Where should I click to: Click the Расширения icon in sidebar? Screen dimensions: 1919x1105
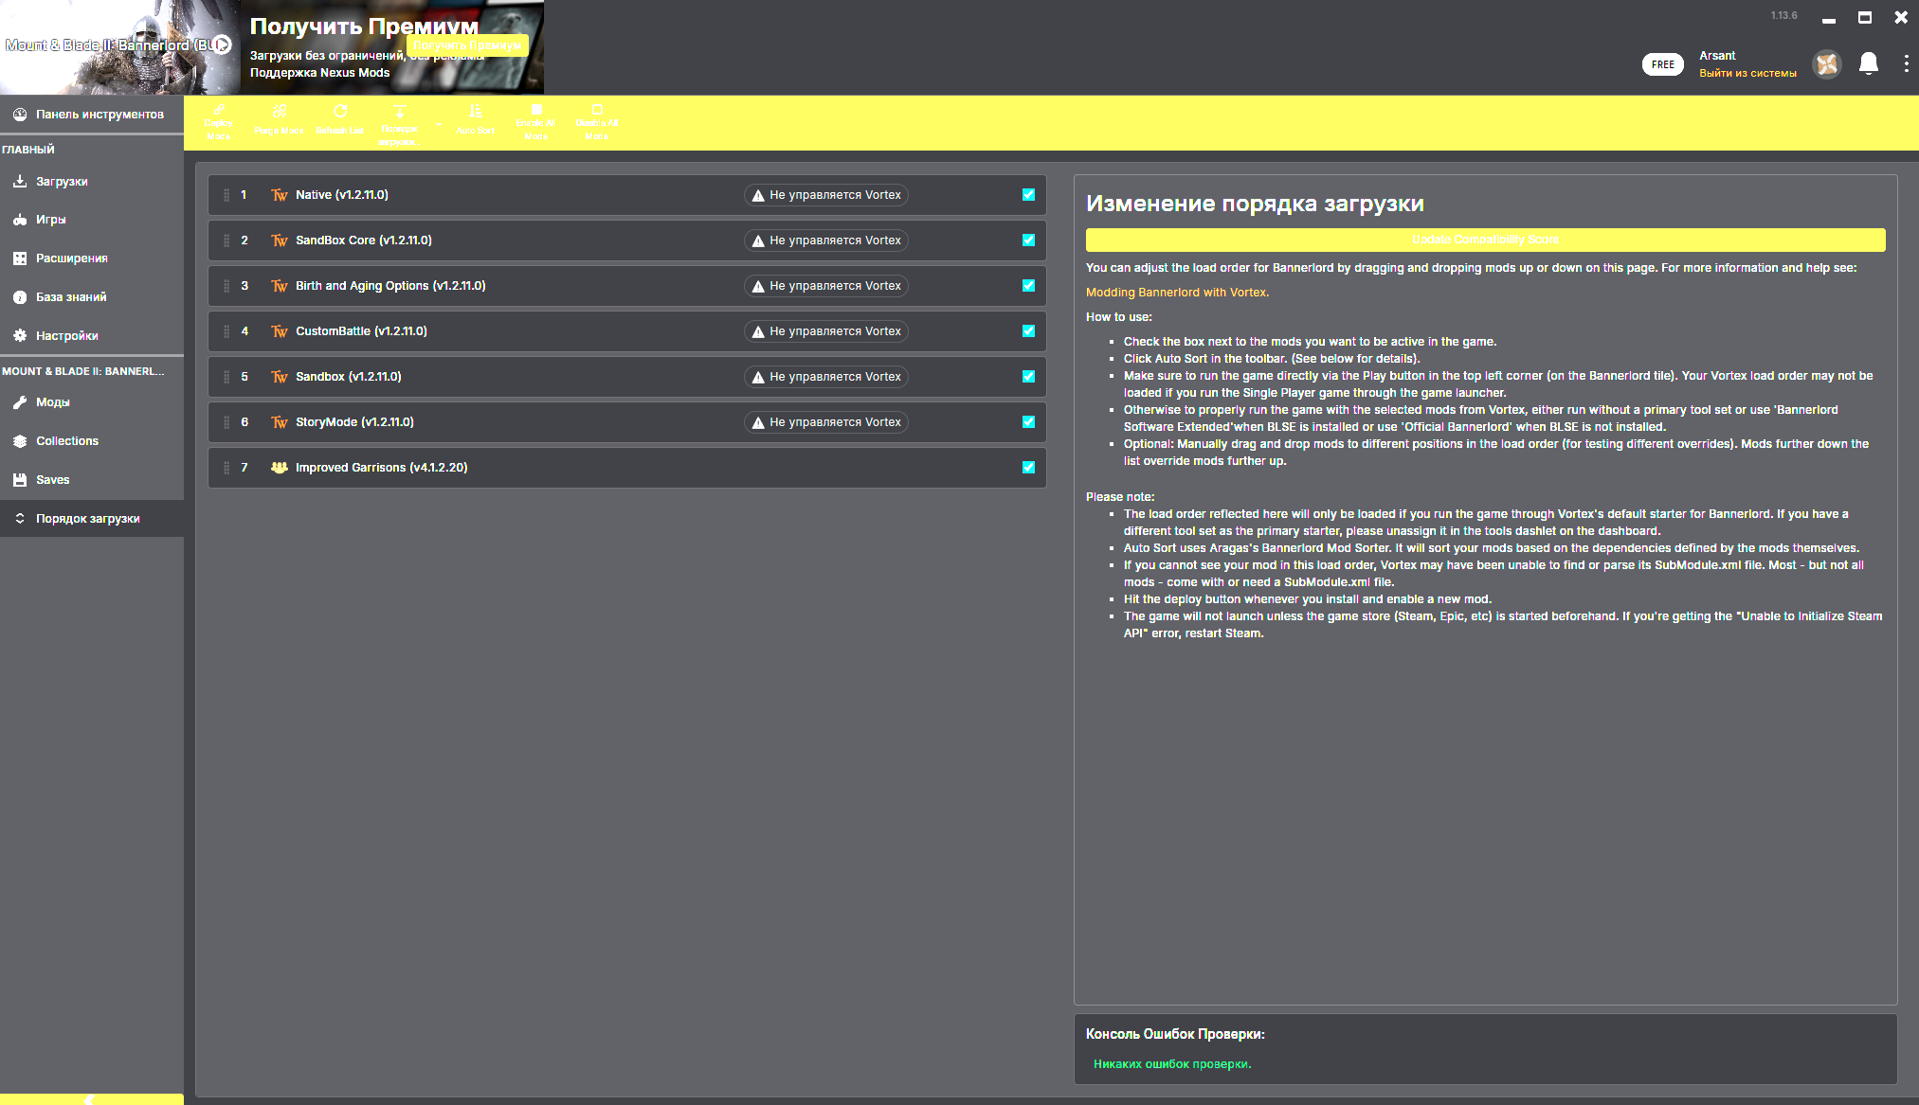click(x=20, y=258)
